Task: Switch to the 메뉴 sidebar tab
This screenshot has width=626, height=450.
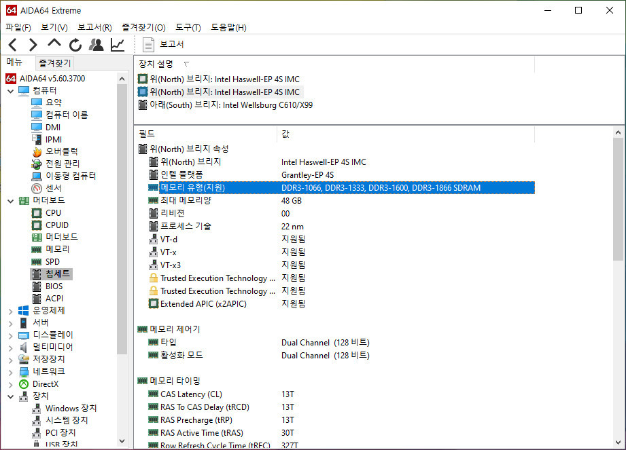Action: pos(14,62)
